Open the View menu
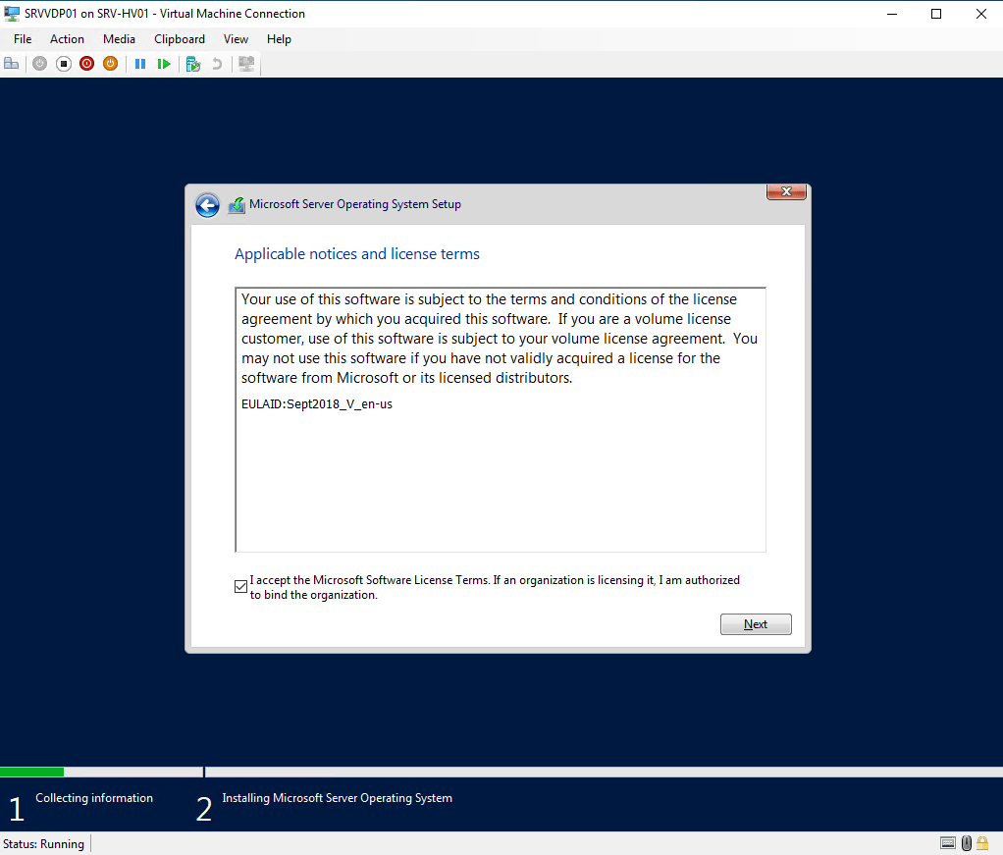Screen dimensions: 1003x855 [x=236, y=39]
